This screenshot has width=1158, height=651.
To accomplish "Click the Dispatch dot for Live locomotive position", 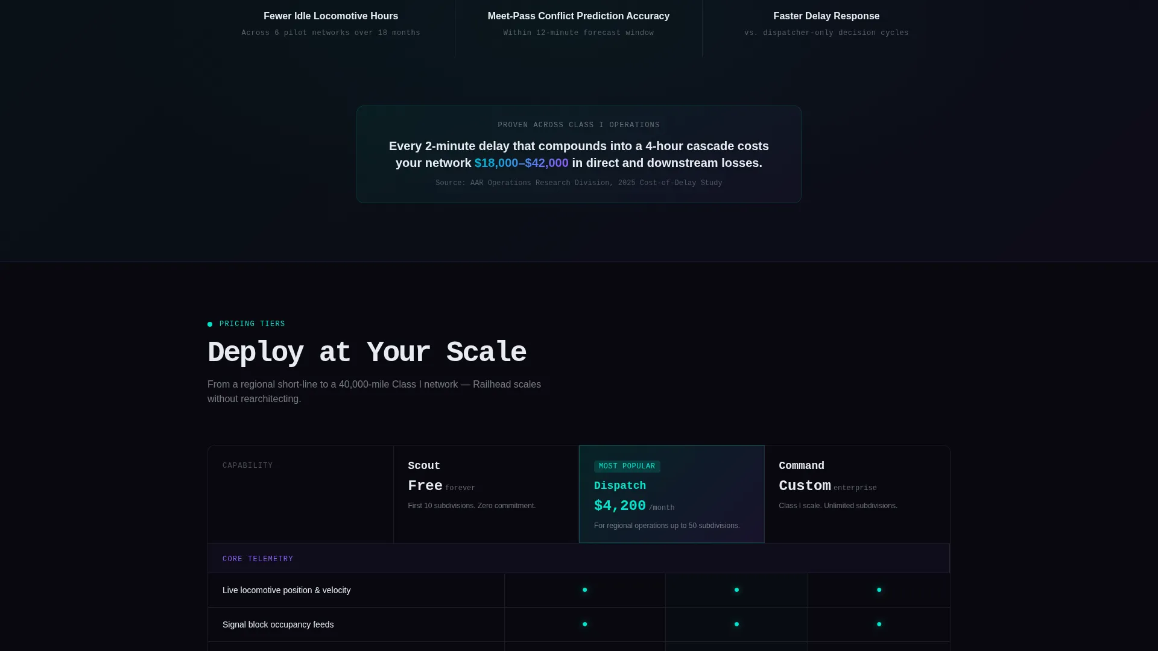I will (736, 590).
